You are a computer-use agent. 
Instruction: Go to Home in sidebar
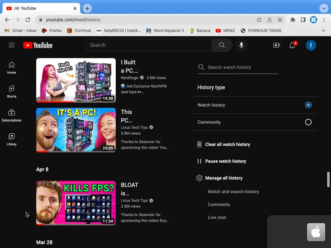[12, 68]
